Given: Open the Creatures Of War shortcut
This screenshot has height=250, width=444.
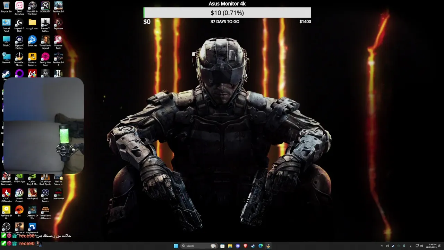Looking at the screenshot, I should click(32, 212).
